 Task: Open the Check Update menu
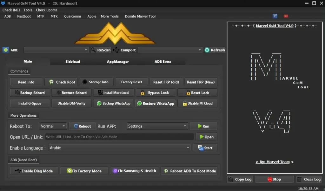[x=46, y=10]
